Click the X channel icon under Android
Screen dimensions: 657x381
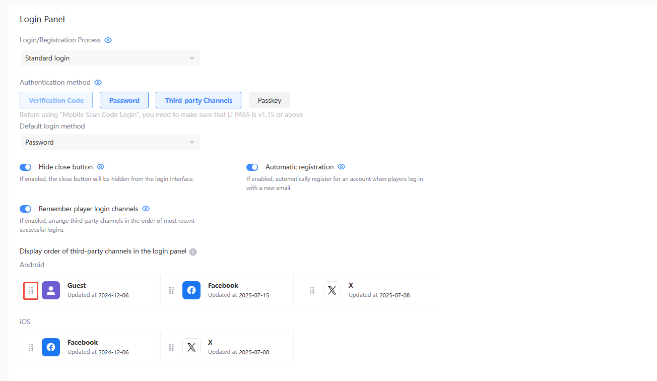pos(332,290)
